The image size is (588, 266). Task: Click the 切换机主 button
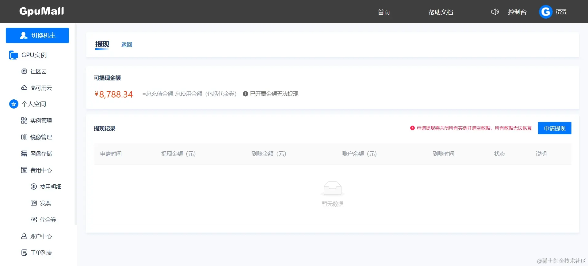37,35
